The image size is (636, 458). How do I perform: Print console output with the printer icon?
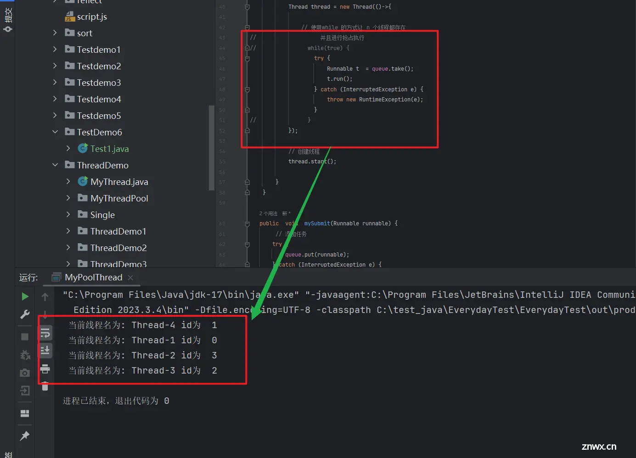click(45, 369)
